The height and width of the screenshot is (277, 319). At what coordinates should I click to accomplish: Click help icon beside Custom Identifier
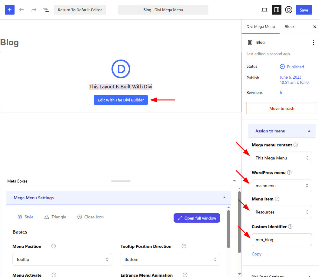[290, 227]
